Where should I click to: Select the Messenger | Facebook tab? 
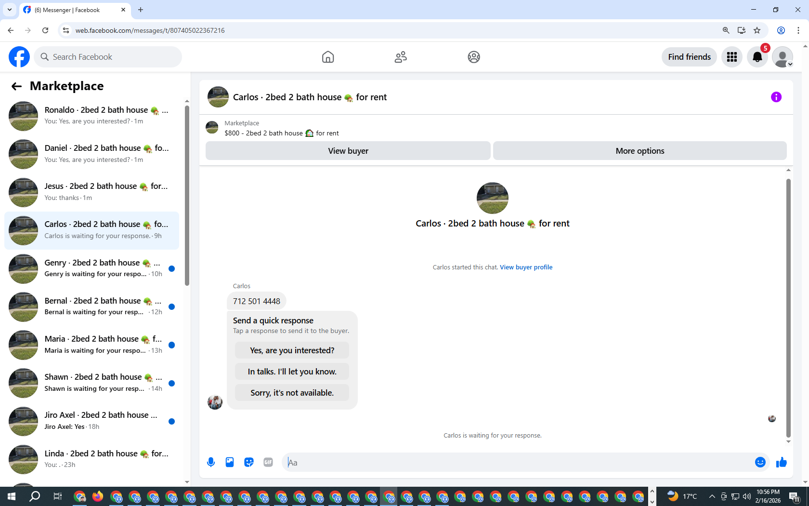tap(75, 10)
